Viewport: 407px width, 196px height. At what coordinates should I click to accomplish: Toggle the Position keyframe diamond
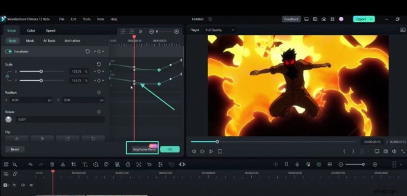pos(99,93)
